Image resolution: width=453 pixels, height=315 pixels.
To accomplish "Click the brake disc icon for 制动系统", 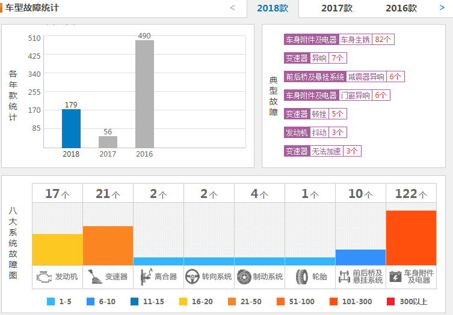I will [x=244, y=277].
